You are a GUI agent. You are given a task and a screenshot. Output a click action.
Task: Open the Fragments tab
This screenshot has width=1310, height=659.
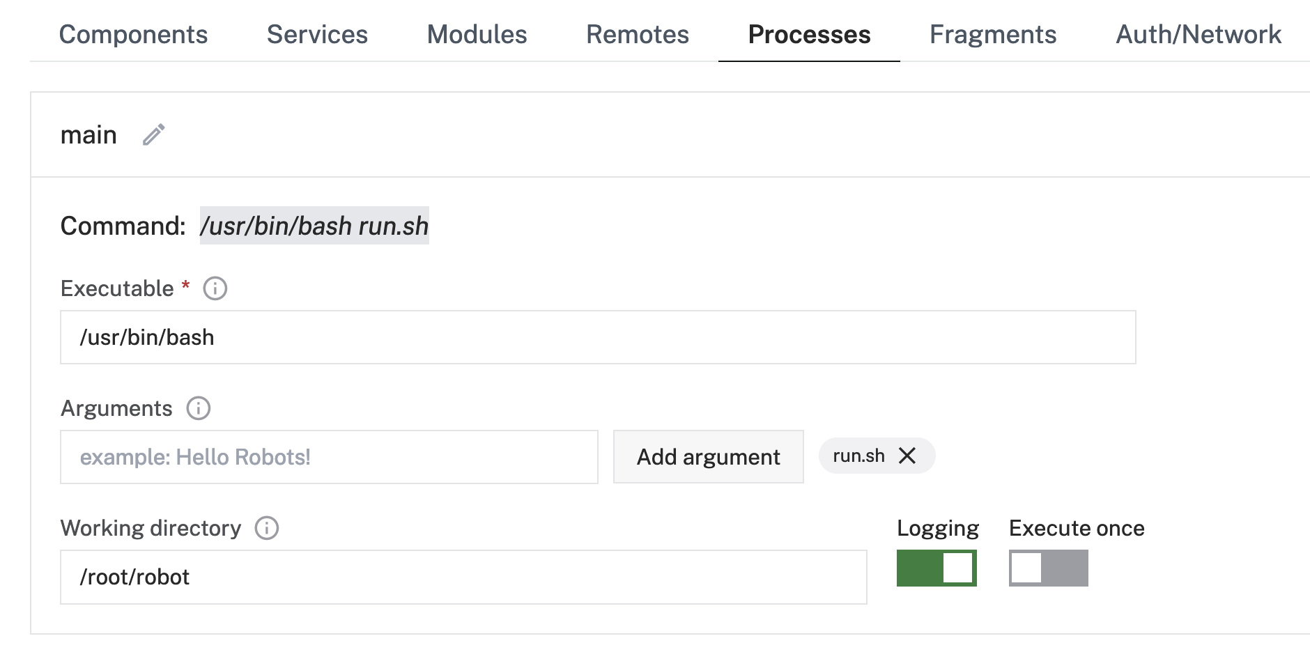coord(992,34)
